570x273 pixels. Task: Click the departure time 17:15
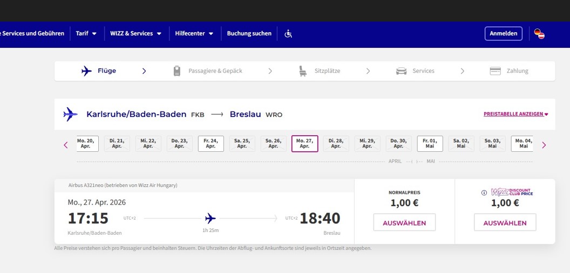(88, 218)
